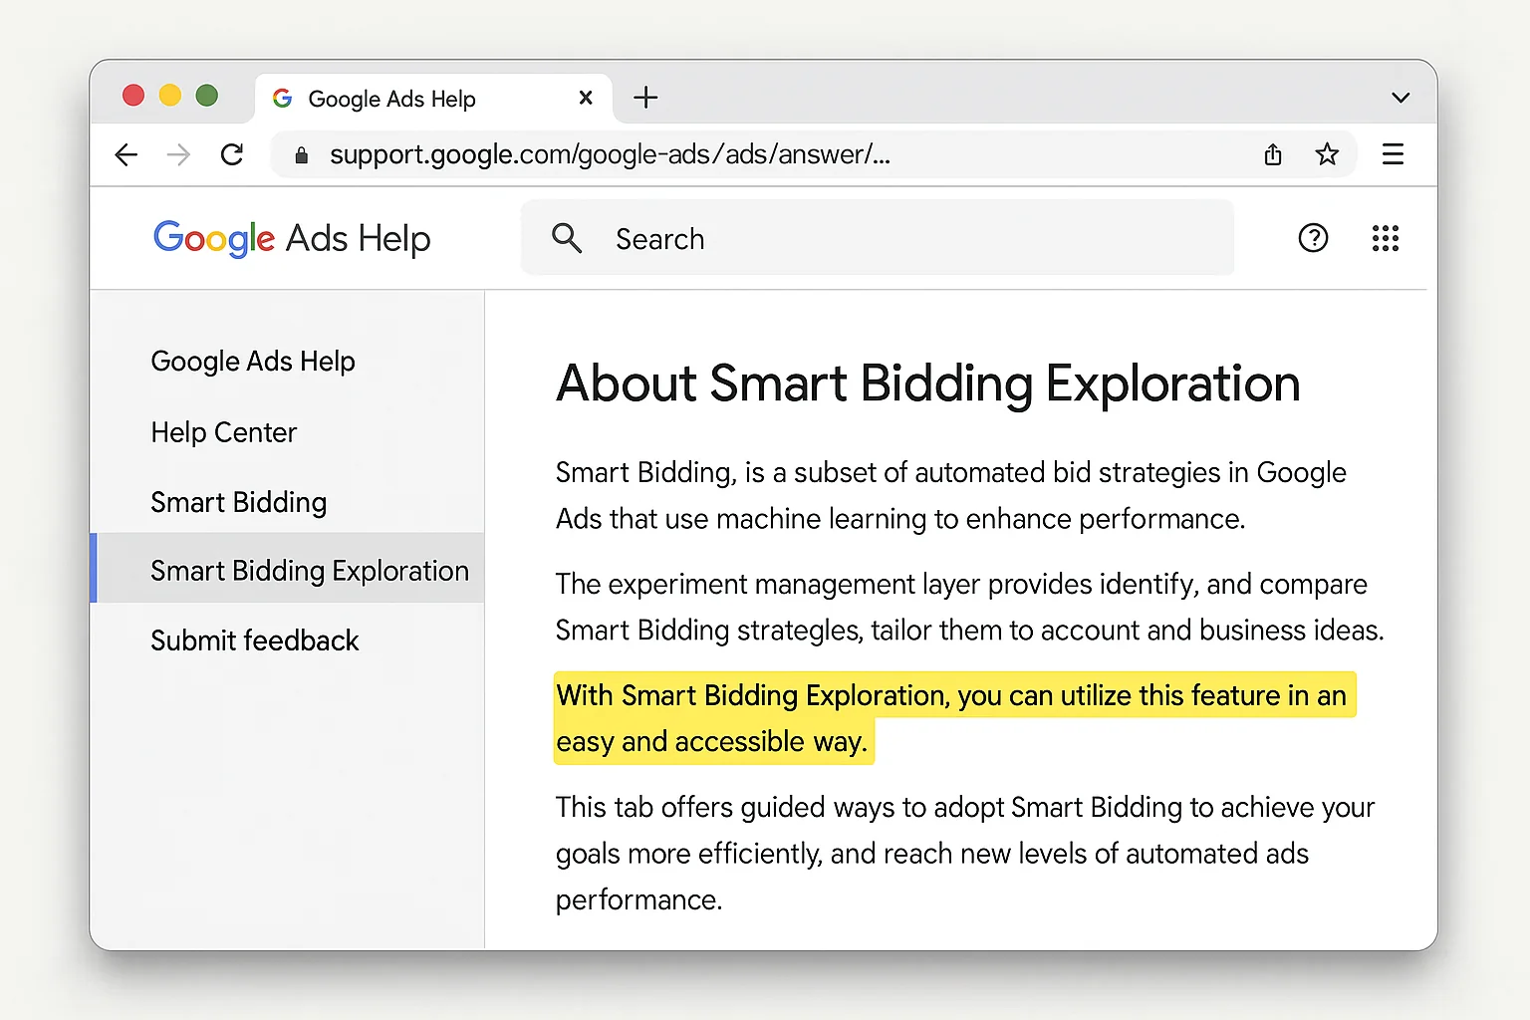Click the Google Ads Help logo
1530x1020 pixels.
click(x=291, y=238)
